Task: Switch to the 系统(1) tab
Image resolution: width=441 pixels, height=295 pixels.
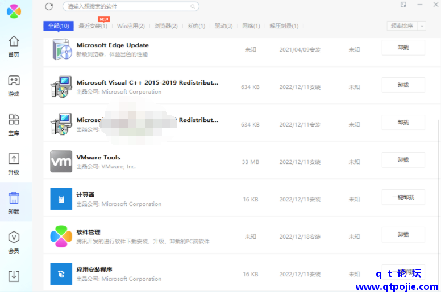Action: point(196,26)
